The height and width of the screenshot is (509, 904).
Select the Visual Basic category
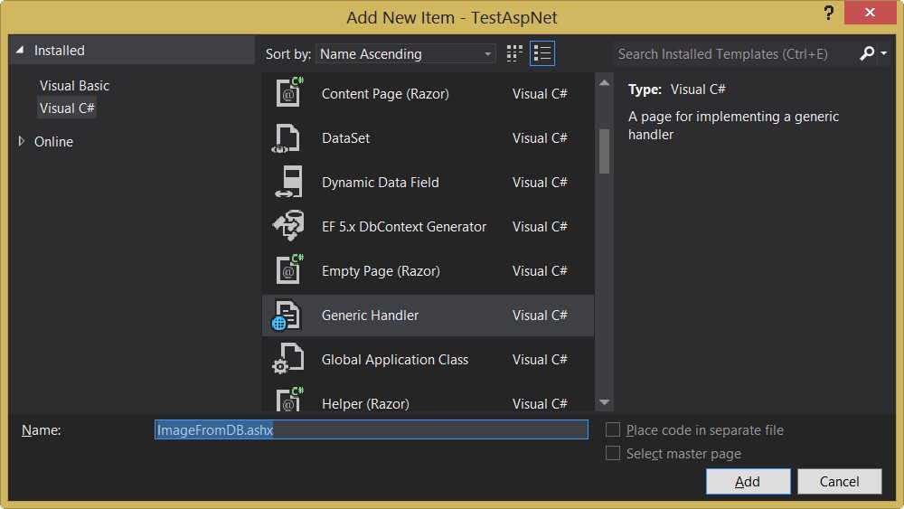pyautogui.click(x=74, y=85)
